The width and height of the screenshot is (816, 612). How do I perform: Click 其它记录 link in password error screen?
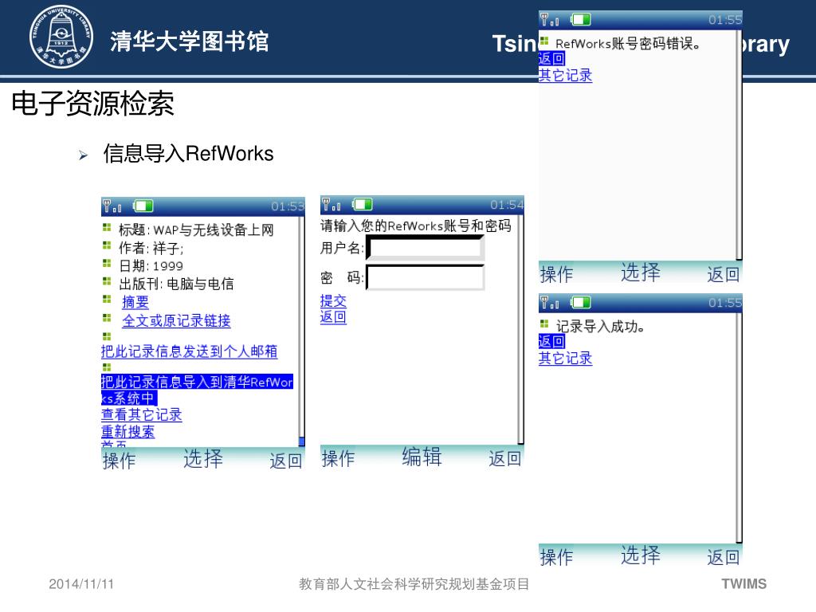coord(566,75)
